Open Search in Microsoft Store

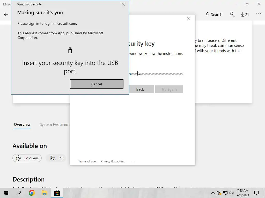(214, 14)
